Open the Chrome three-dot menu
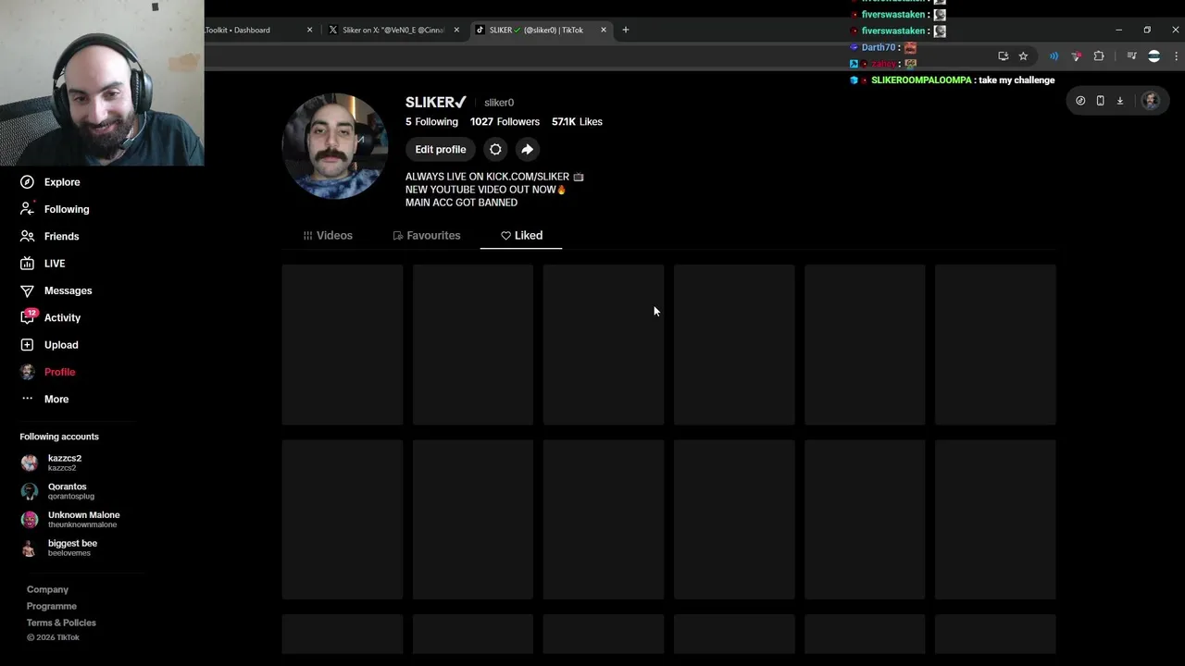Image resolution: width=1185 pixels, height=666 pixels. pos(1176,56)
